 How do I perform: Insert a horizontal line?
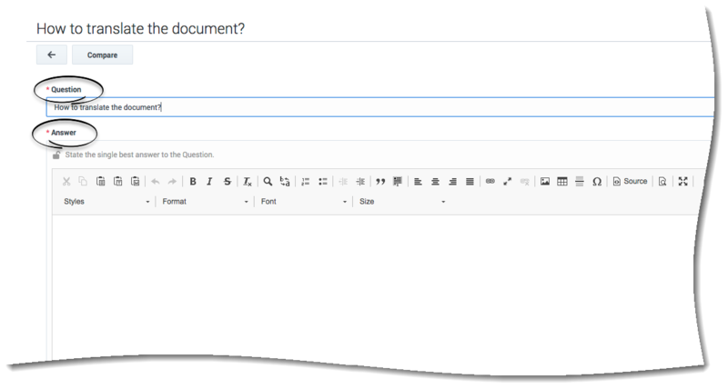tap(580, 181)
